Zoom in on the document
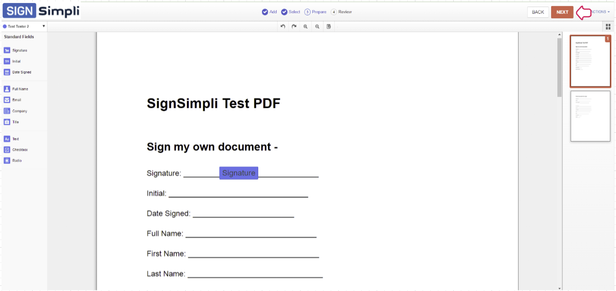 pos(306,27)
